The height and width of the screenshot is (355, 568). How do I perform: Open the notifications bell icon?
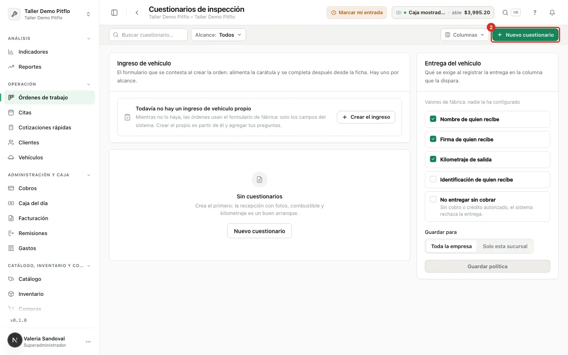[x=552, y=13]
